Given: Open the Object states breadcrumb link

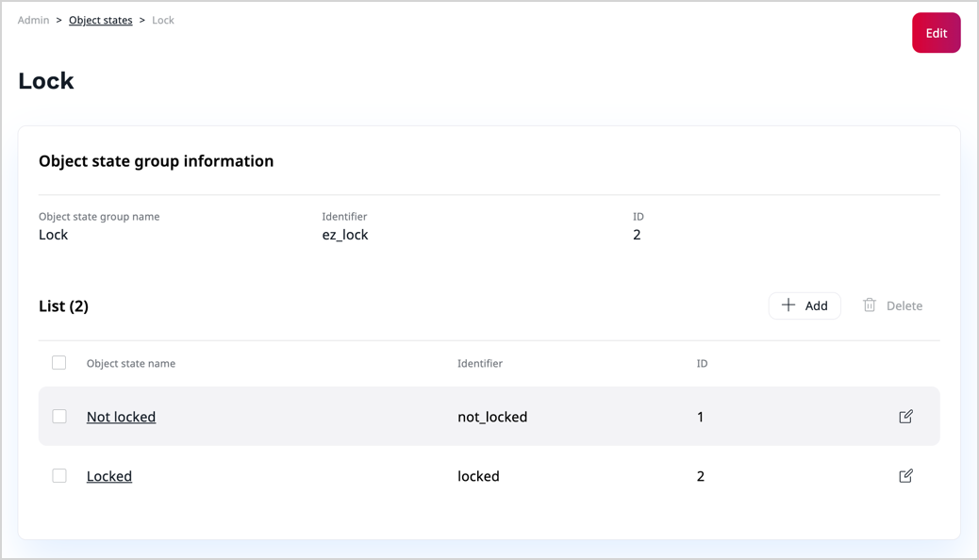Looking at the screenshot, I should coord(100,20).
